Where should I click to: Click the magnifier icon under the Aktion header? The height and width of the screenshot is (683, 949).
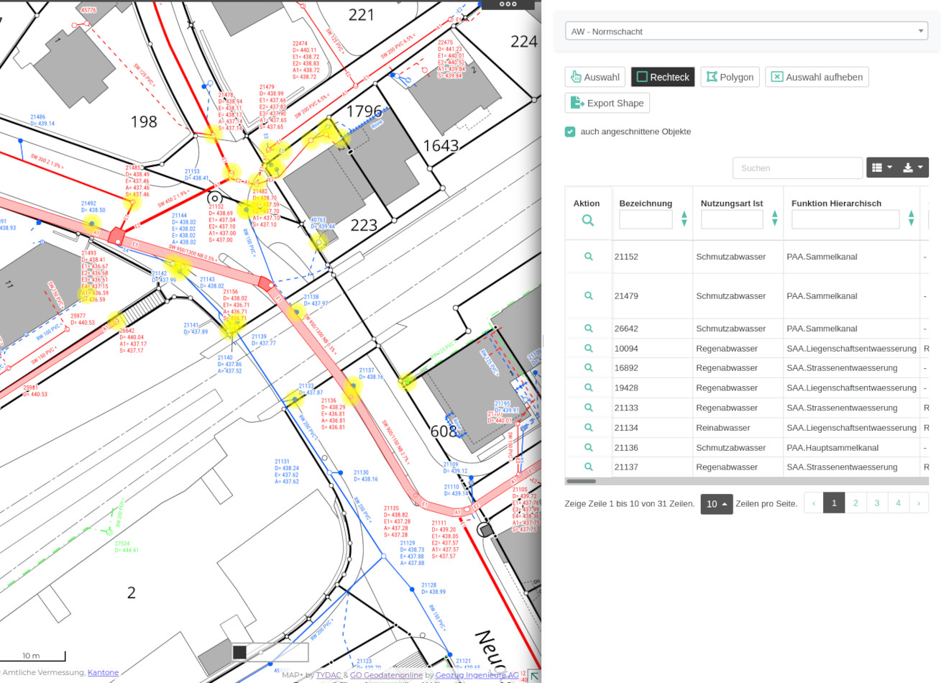coord(588,219)
